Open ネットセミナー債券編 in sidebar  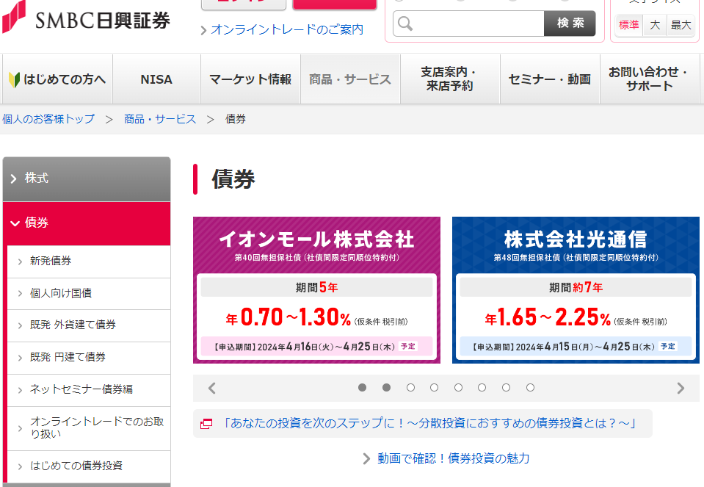click(x=89, y=389)
